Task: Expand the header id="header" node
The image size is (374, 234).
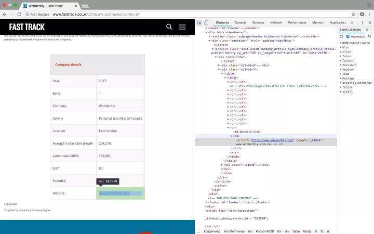Action: click(206, 28)
